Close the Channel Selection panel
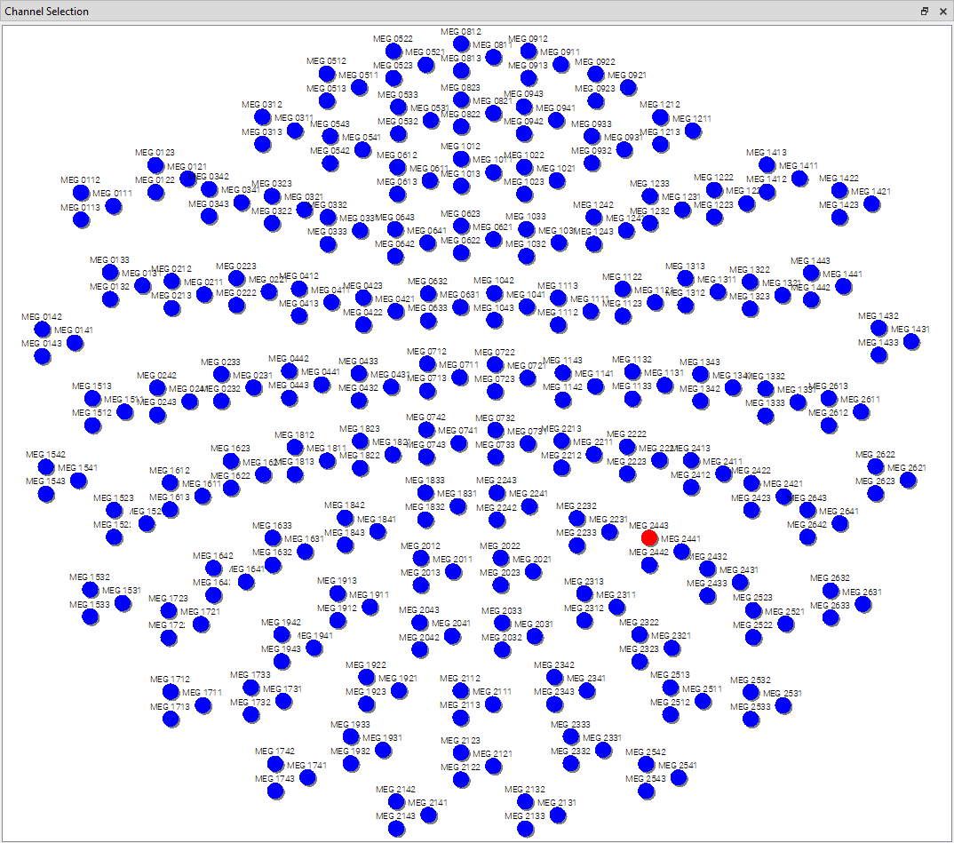 [942, 12]
